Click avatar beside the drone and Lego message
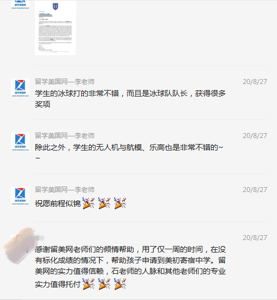277x300 pixels. click(20, 142)
